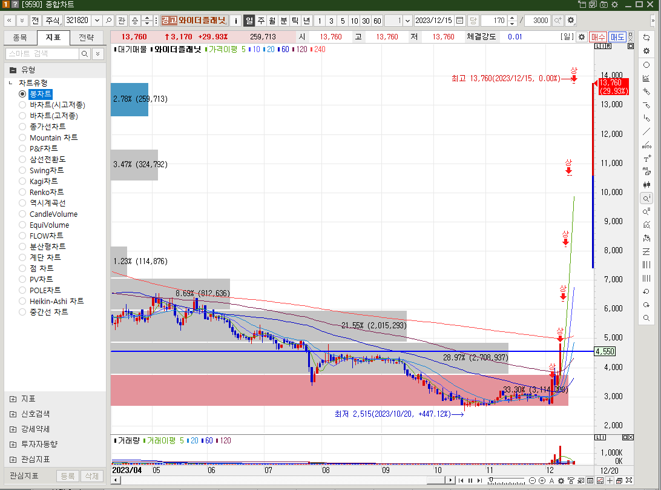This screenshot has height=490, width=661.
Task: Click the redo arrow icon in right toolbar
Action: pos(646,305)
